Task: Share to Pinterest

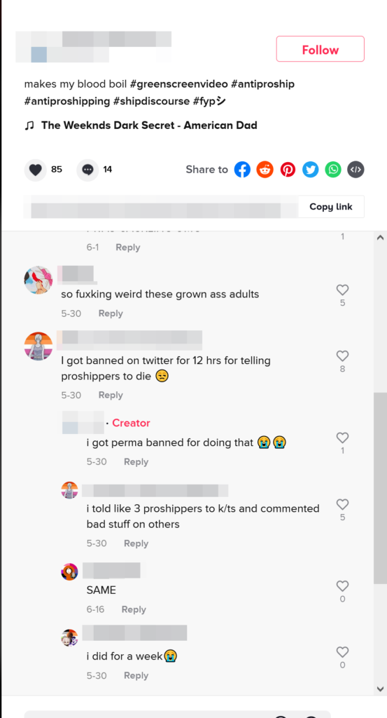Action: pos(288,170)
